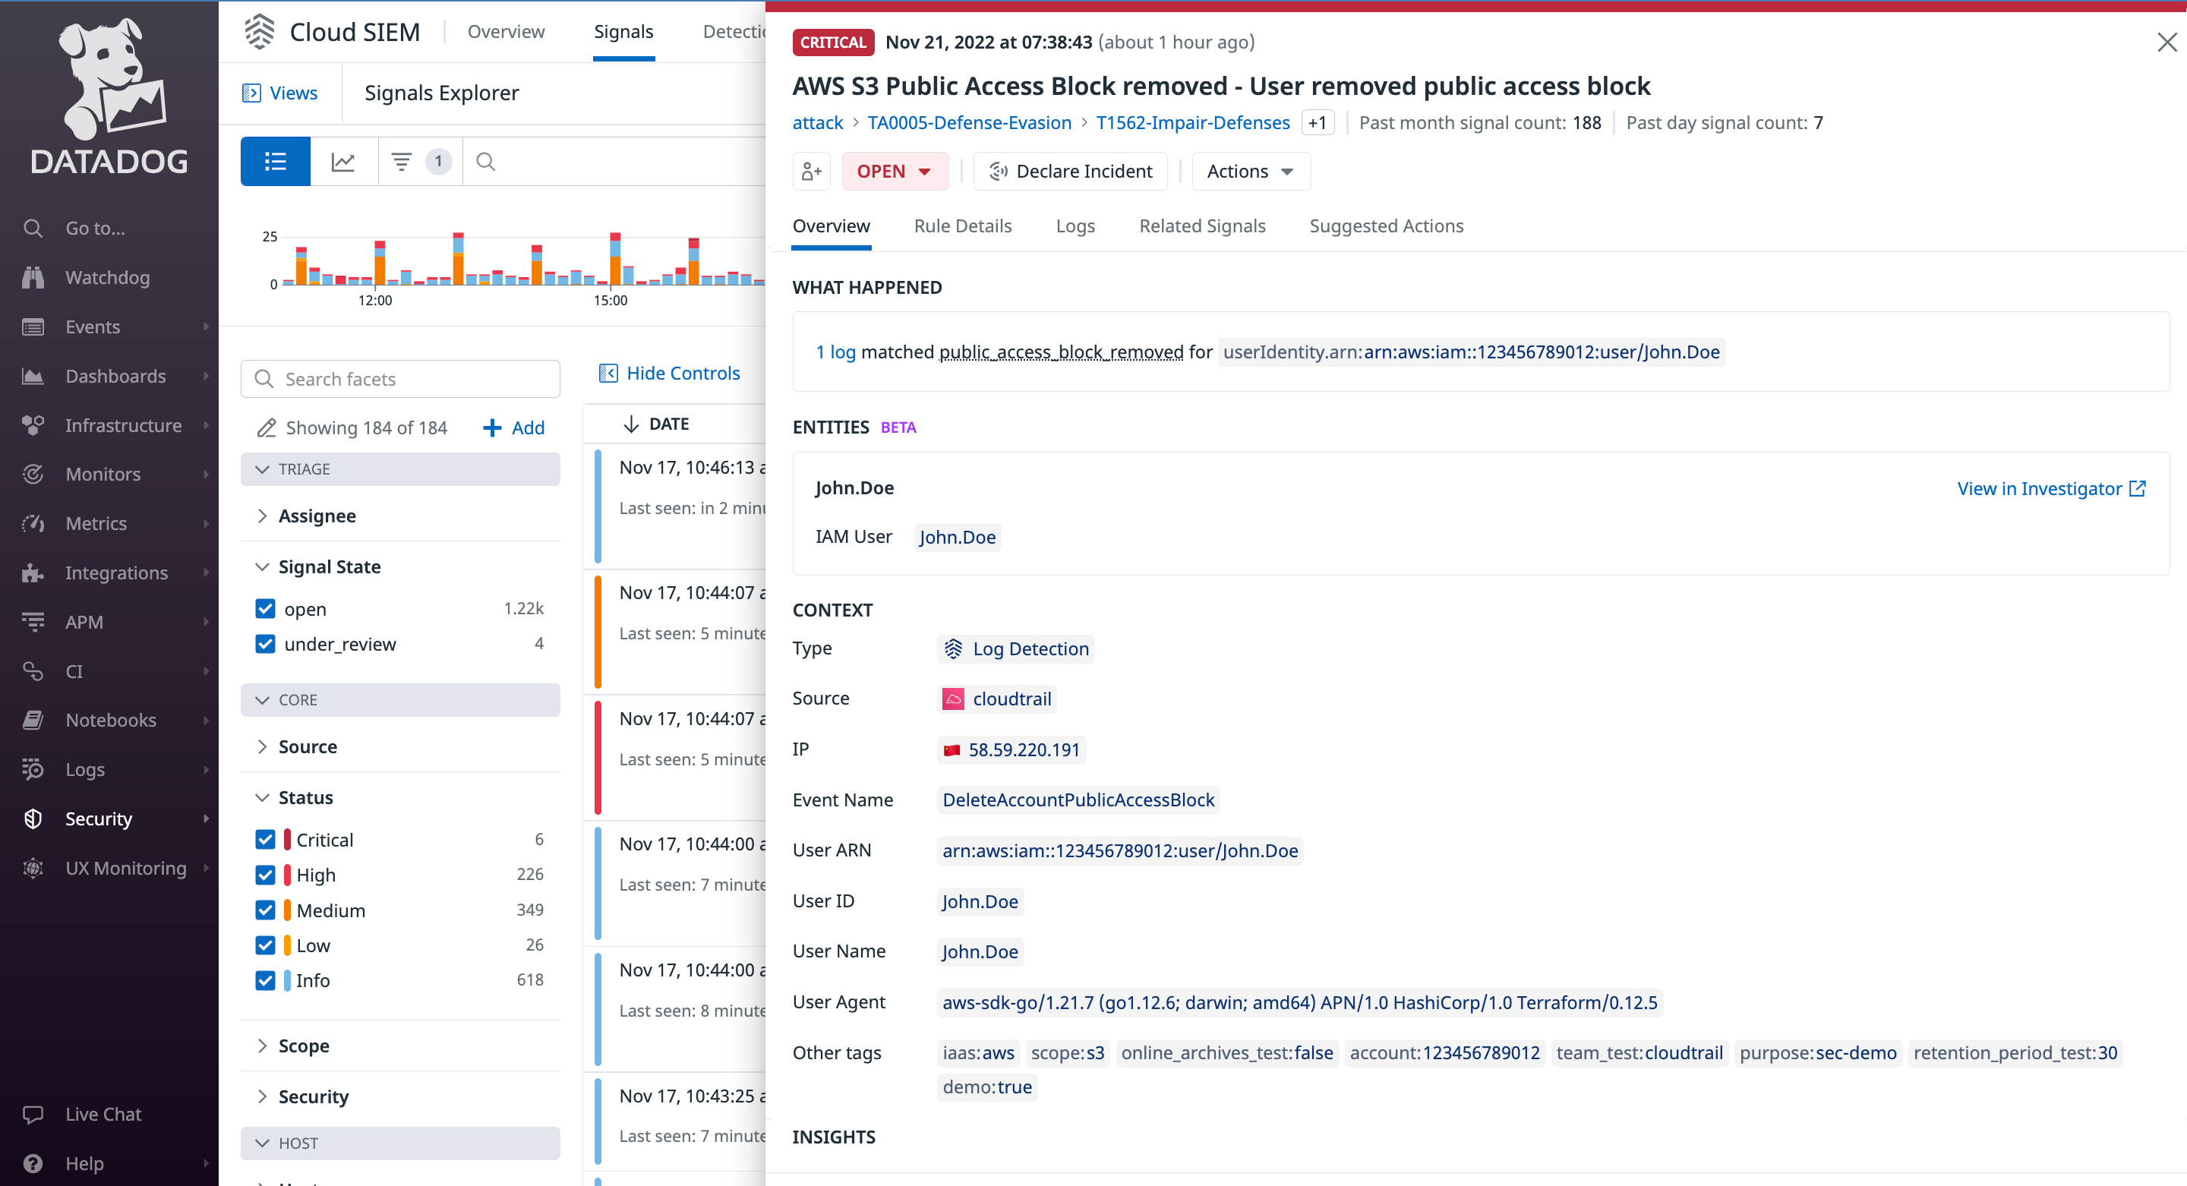Open View in Investigator link
Screen dimensions: 2187x1186
click(x=2051, y=488)
